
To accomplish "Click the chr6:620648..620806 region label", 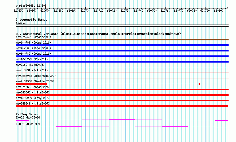I will point(31,6).
